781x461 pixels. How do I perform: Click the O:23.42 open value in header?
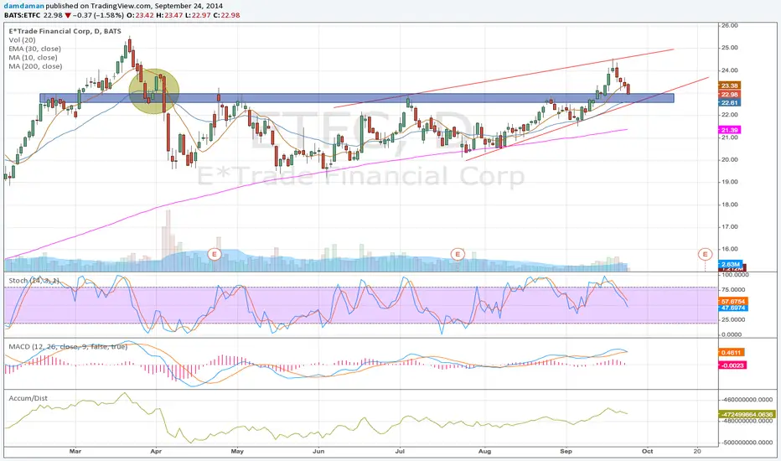(142, 15)
